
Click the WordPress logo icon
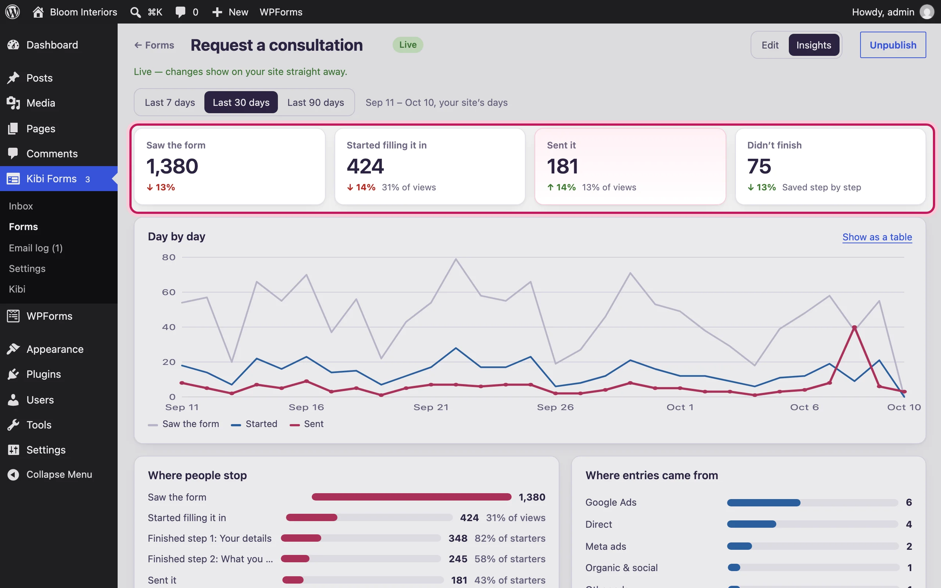[12, 12]
